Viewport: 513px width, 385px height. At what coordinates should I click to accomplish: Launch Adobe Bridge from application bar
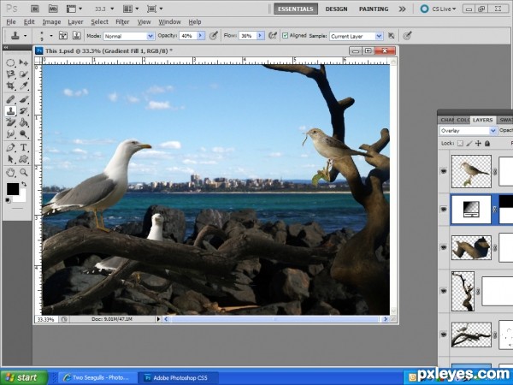[x=35, y=9]
